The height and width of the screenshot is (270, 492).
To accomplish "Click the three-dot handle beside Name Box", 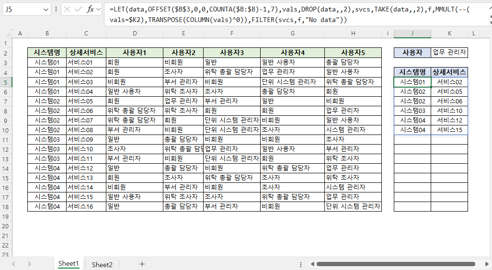I will [x=57, y=10].
